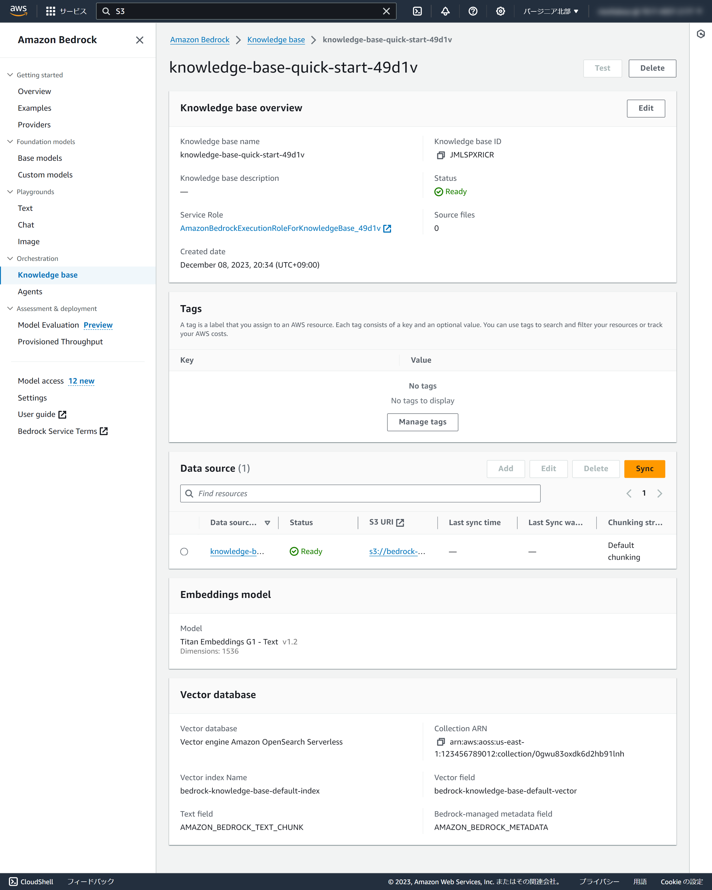Screen dimensions: 712x890
Task: Open the region dropdown バージニア北部
Action: pyautogui.click(x=551, y=11)
